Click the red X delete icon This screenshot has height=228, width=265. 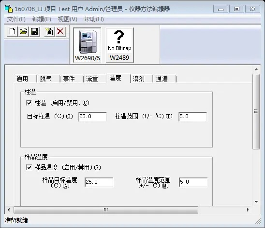pyautogui.click(x=60, y=31)
